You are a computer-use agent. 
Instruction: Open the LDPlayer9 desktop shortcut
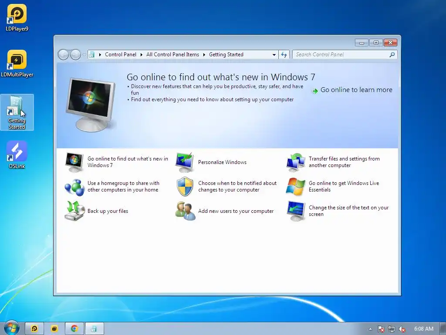pos(17,17)
